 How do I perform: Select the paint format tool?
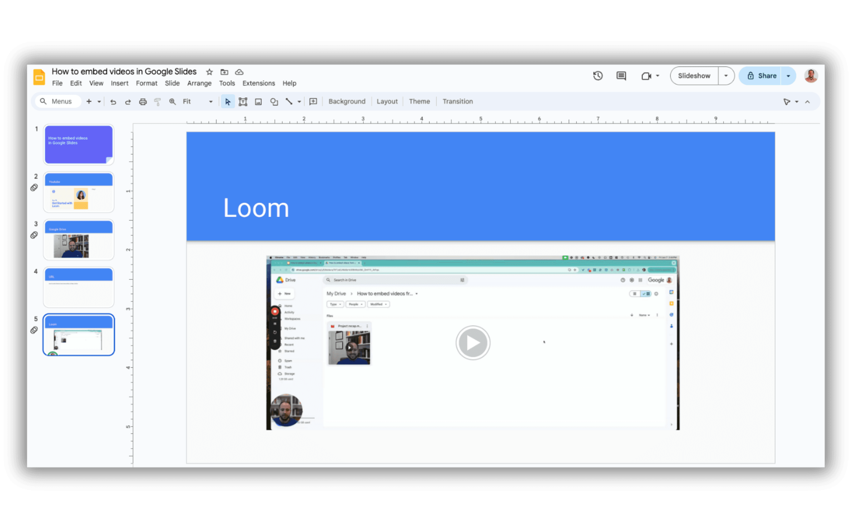[x=158, y=102]
